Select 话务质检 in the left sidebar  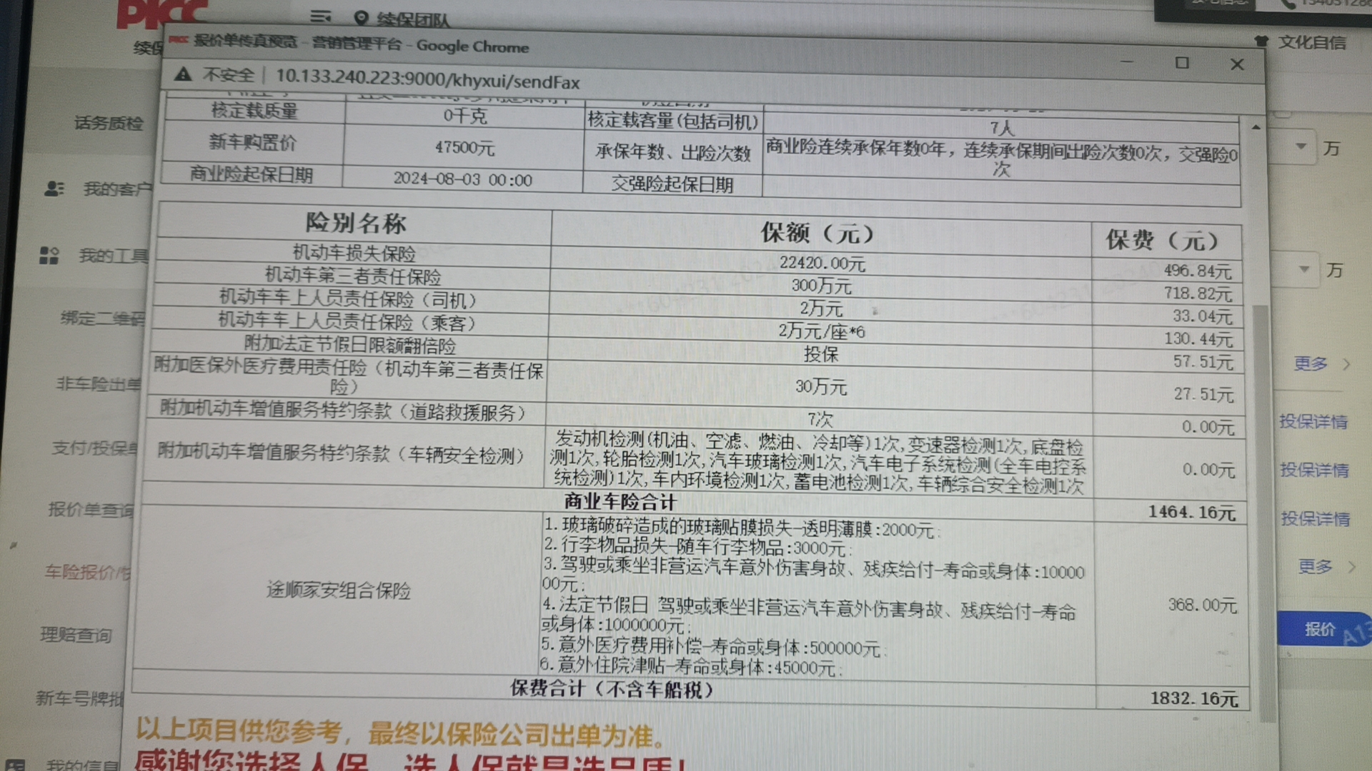click(x=109, y=123)
